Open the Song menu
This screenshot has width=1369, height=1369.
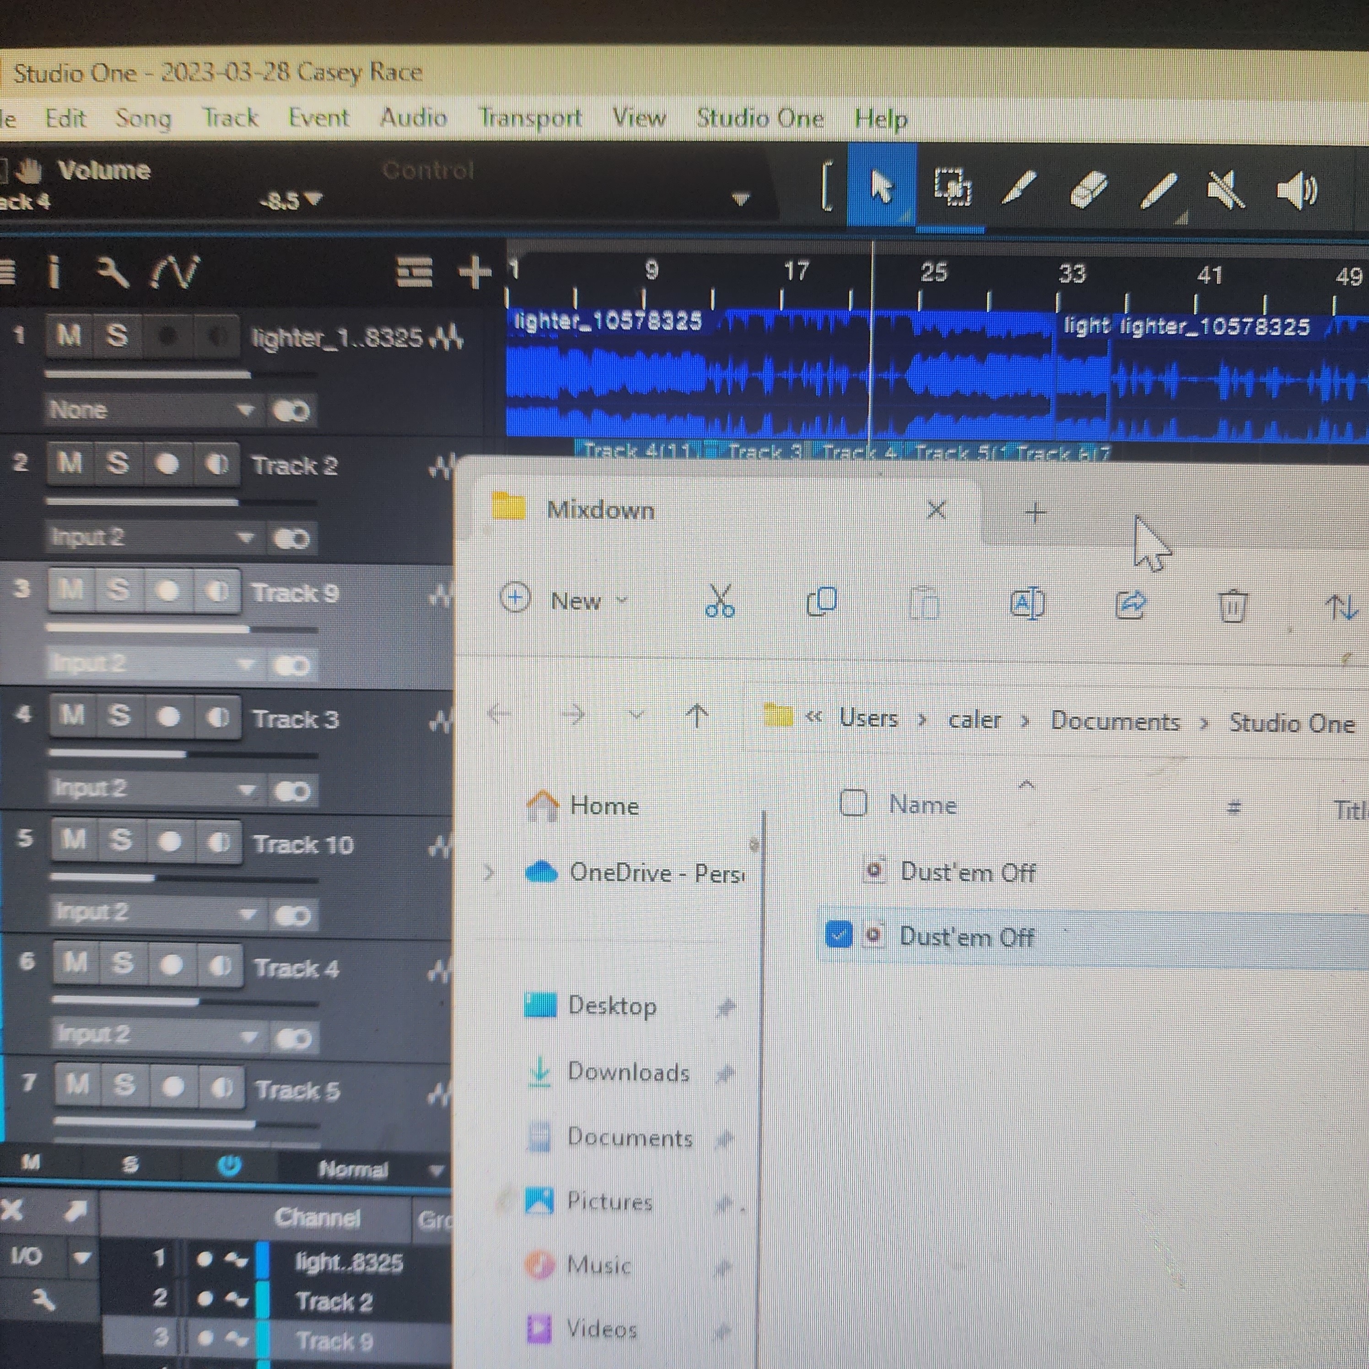[143, 119]
